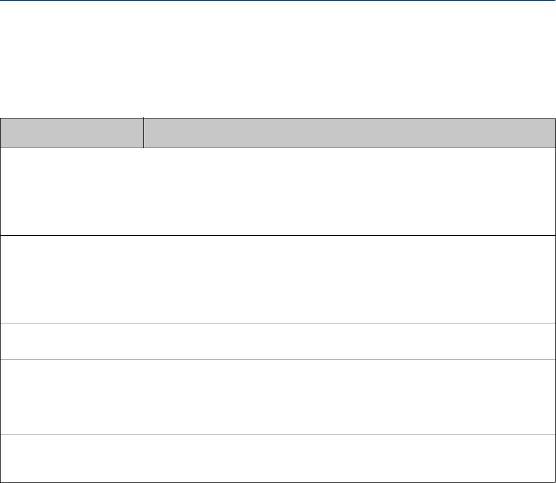The height and width of the screenshot is (483, 556).
Task: Click the border between third and fourth rows
Action: 278,359
